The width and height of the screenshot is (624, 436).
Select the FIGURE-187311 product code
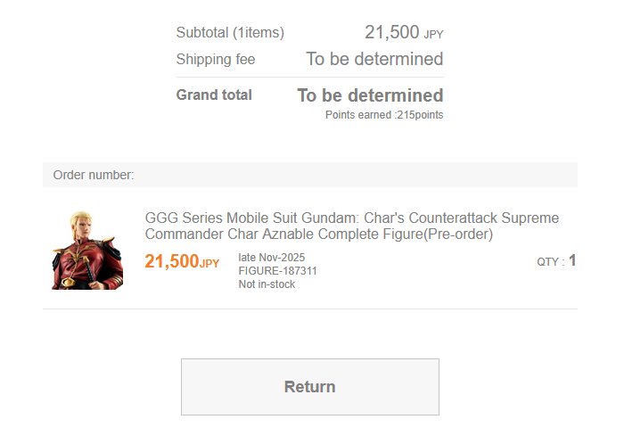pos(277,271)
